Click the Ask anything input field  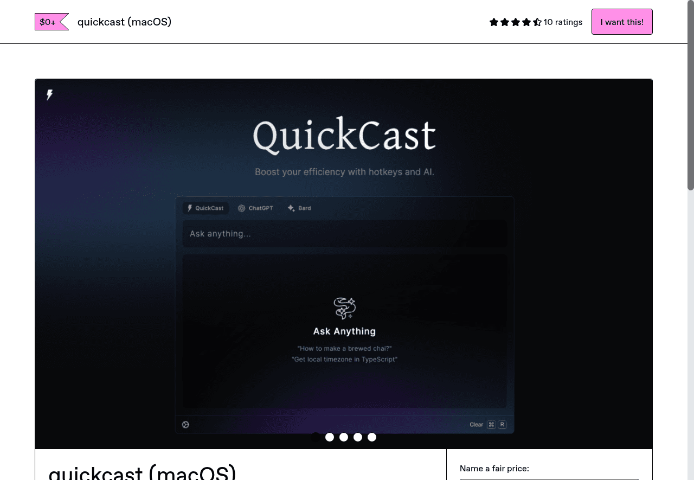point(344,233)
